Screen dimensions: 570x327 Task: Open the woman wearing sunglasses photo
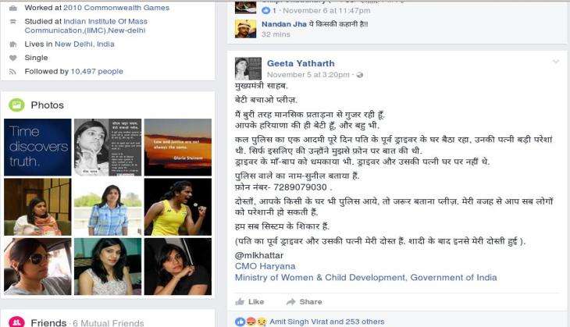37,266
